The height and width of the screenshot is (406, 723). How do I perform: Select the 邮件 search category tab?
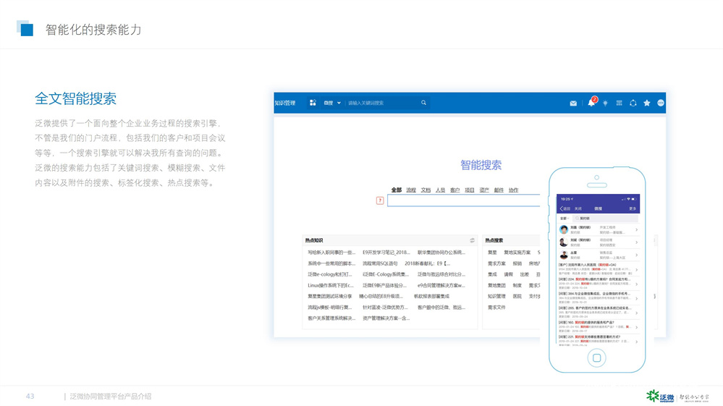click(x=499, y=190)
